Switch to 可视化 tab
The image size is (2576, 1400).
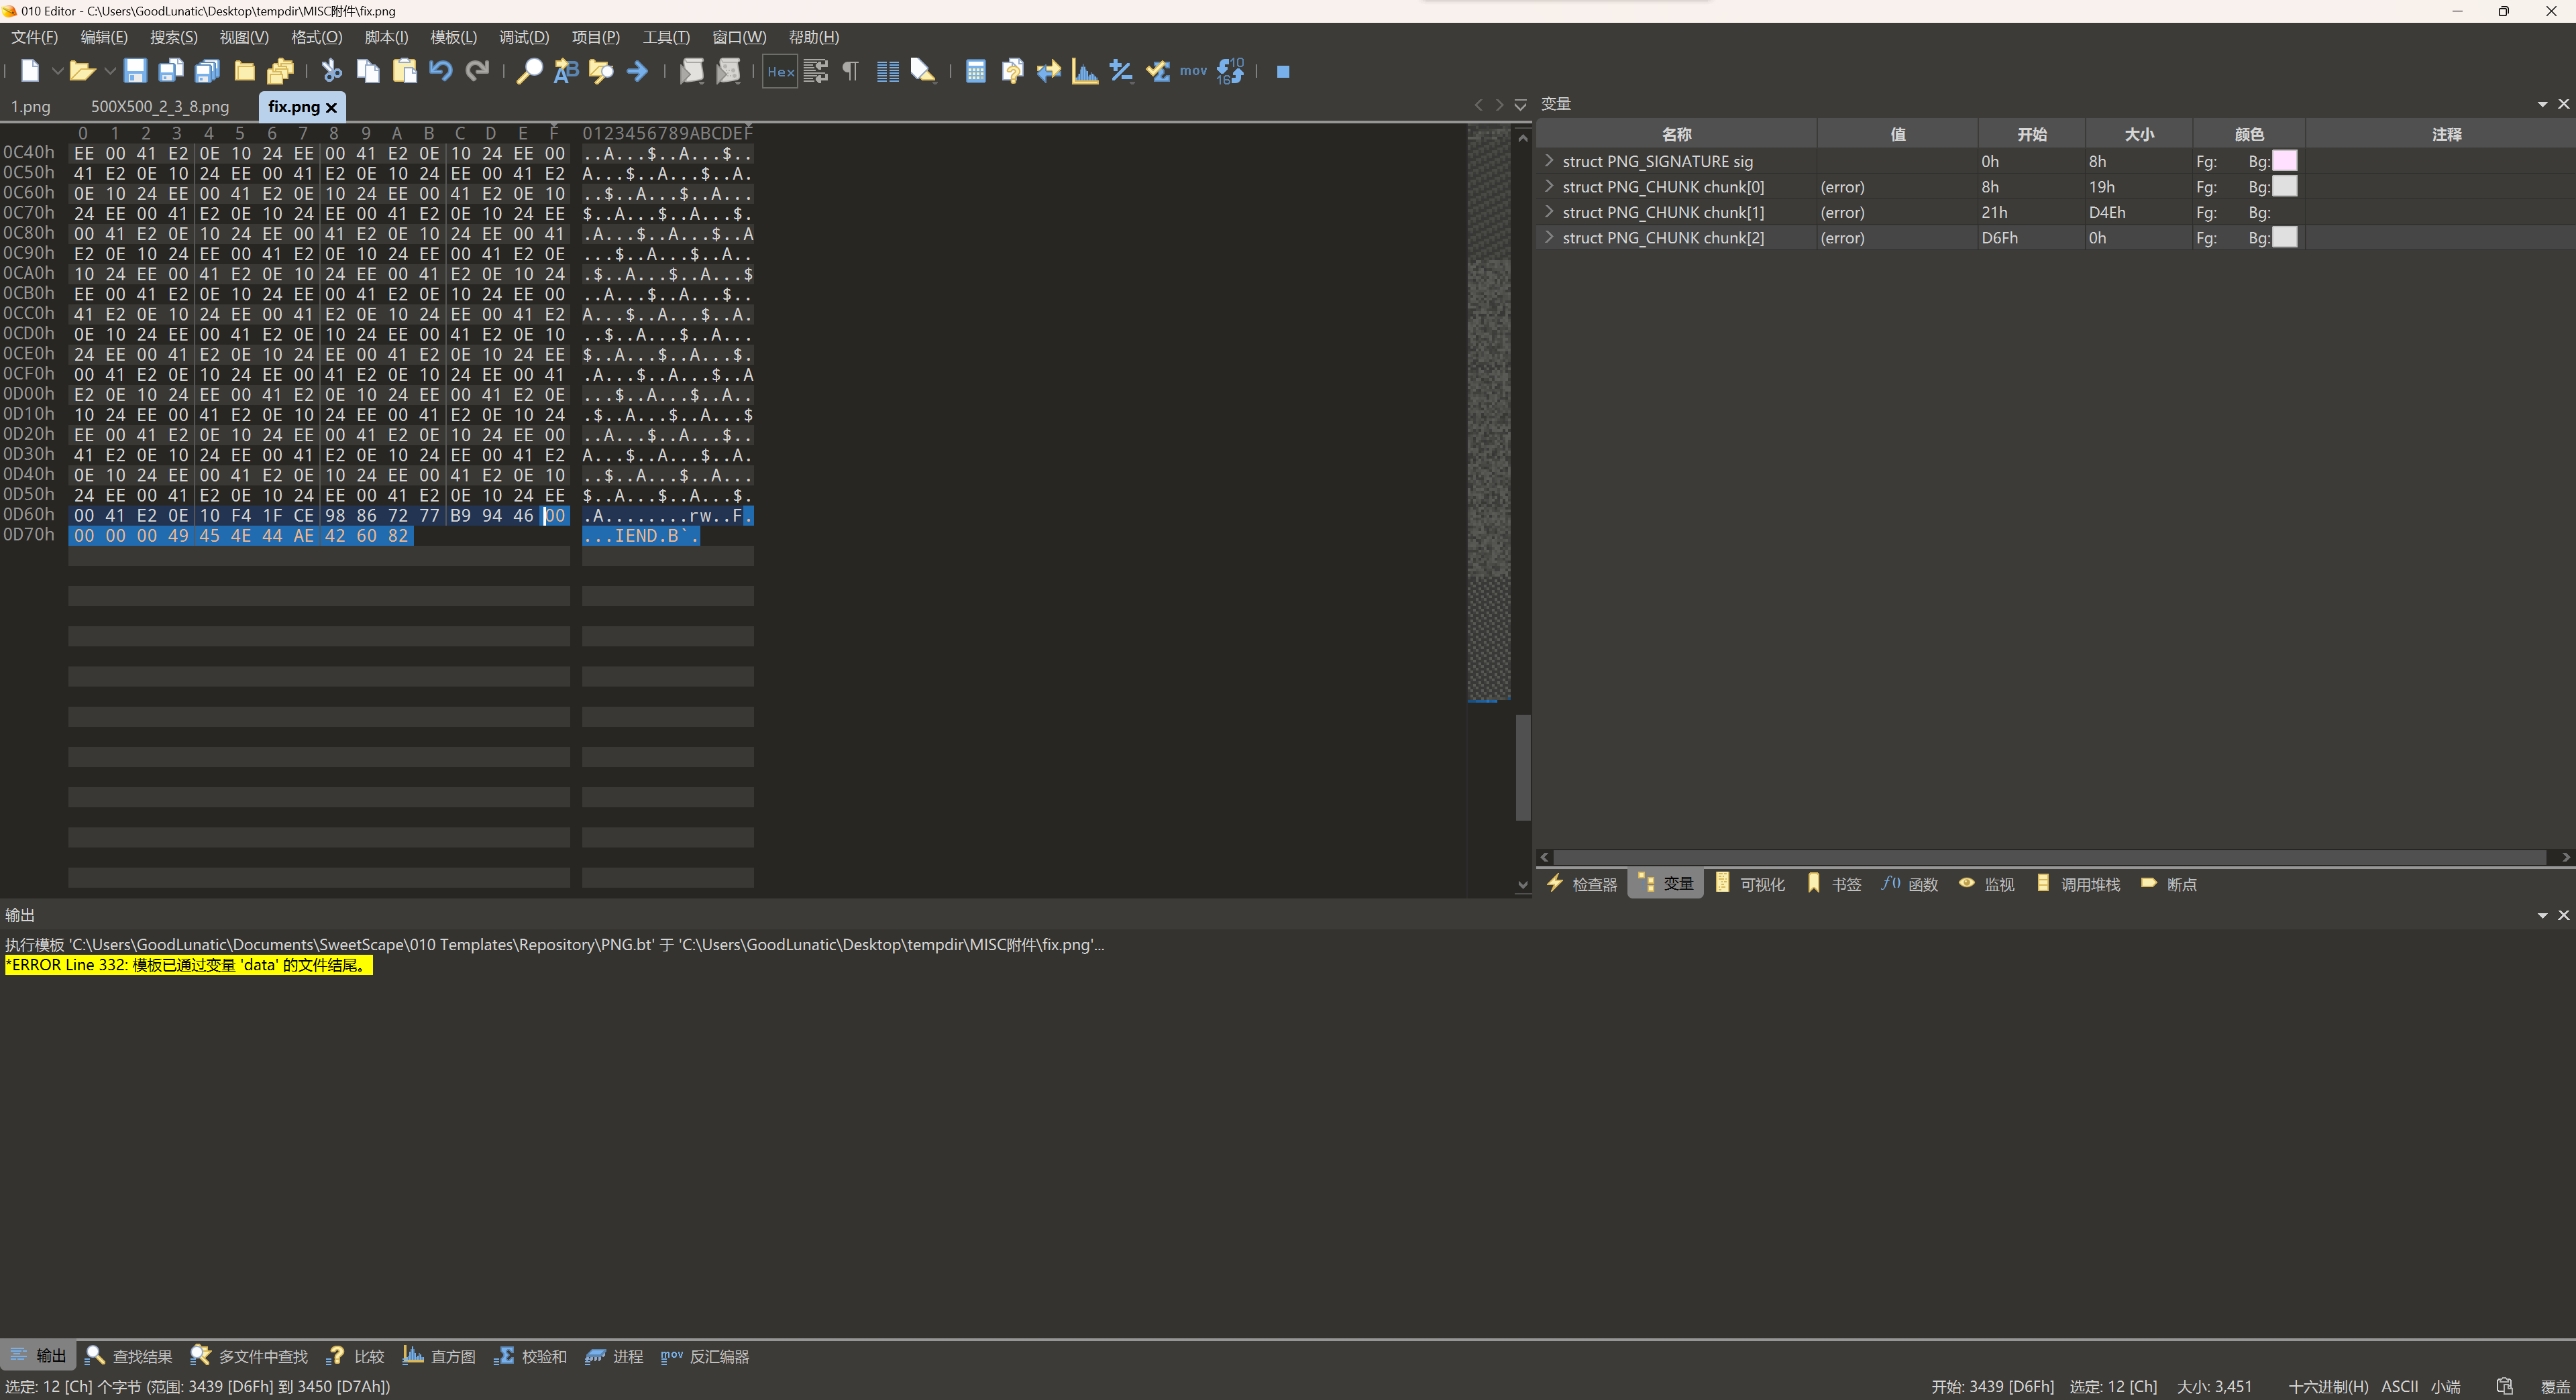point(1750,884)
